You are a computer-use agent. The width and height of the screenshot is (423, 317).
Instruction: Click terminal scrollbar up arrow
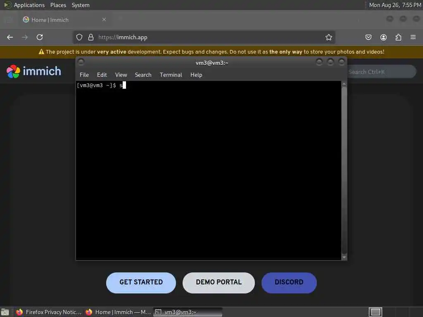point(344,84)
